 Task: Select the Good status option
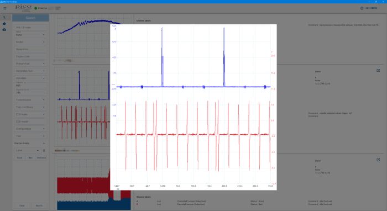pyautogui.click(x=19, y=158)
